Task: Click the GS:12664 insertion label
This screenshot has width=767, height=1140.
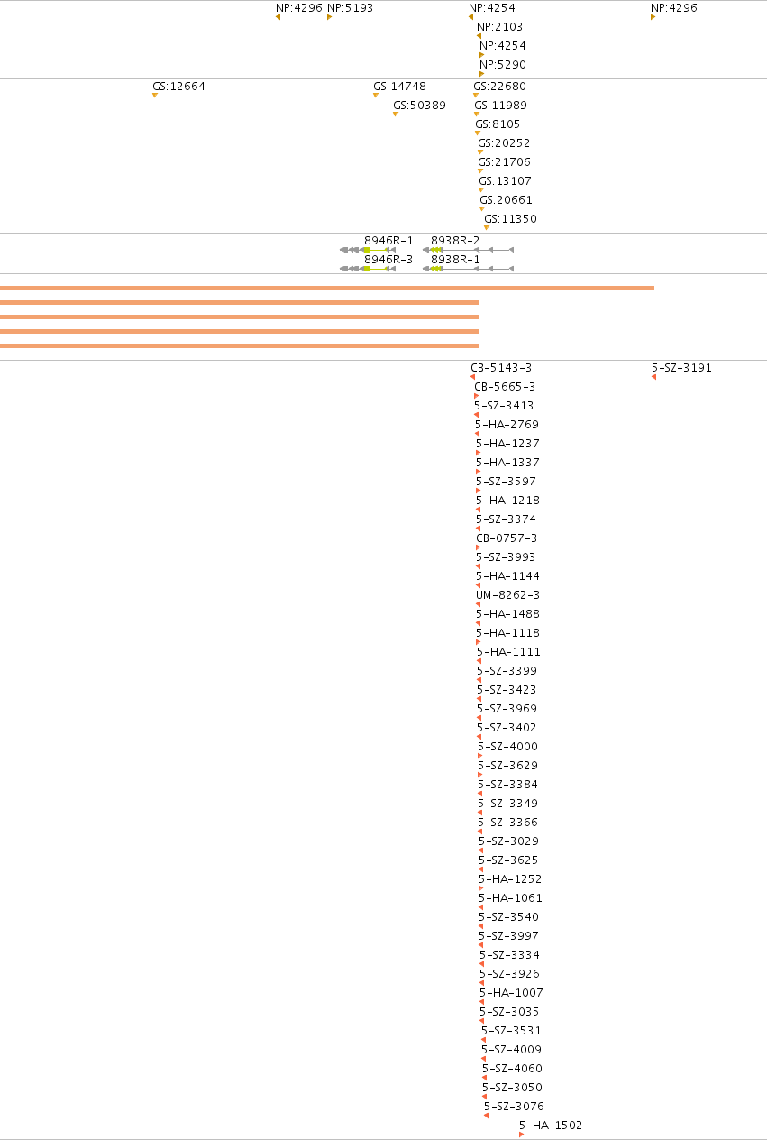Action: (178, 87)
